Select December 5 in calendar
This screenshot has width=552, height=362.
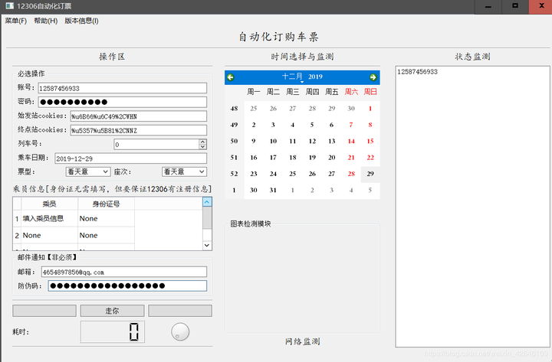(x=312, y=125)
